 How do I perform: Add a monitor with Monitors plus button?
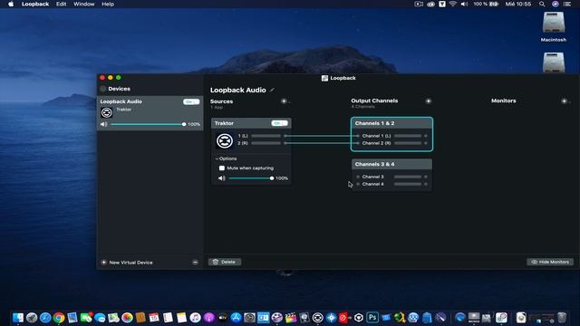pos(564,101)
